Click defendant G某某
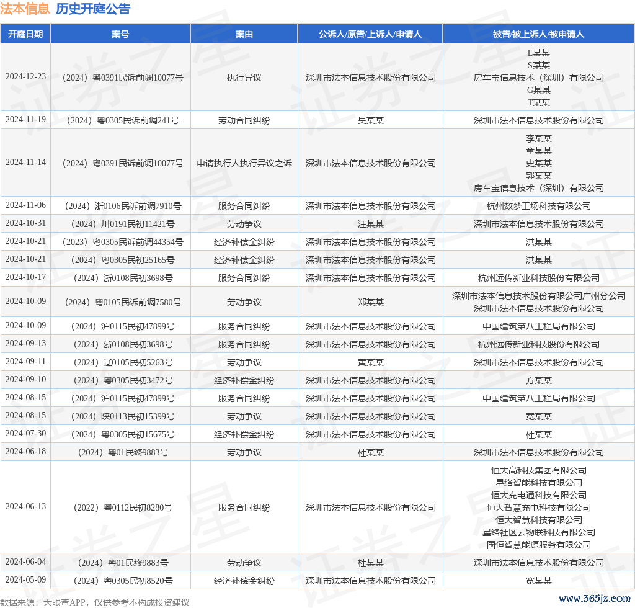The height and width of the screenshot is (608, 635). tap(539, 90)
